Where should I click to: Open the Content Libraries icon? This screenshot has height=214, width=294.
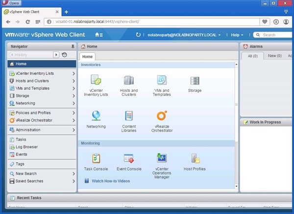[x=129, y=116]
